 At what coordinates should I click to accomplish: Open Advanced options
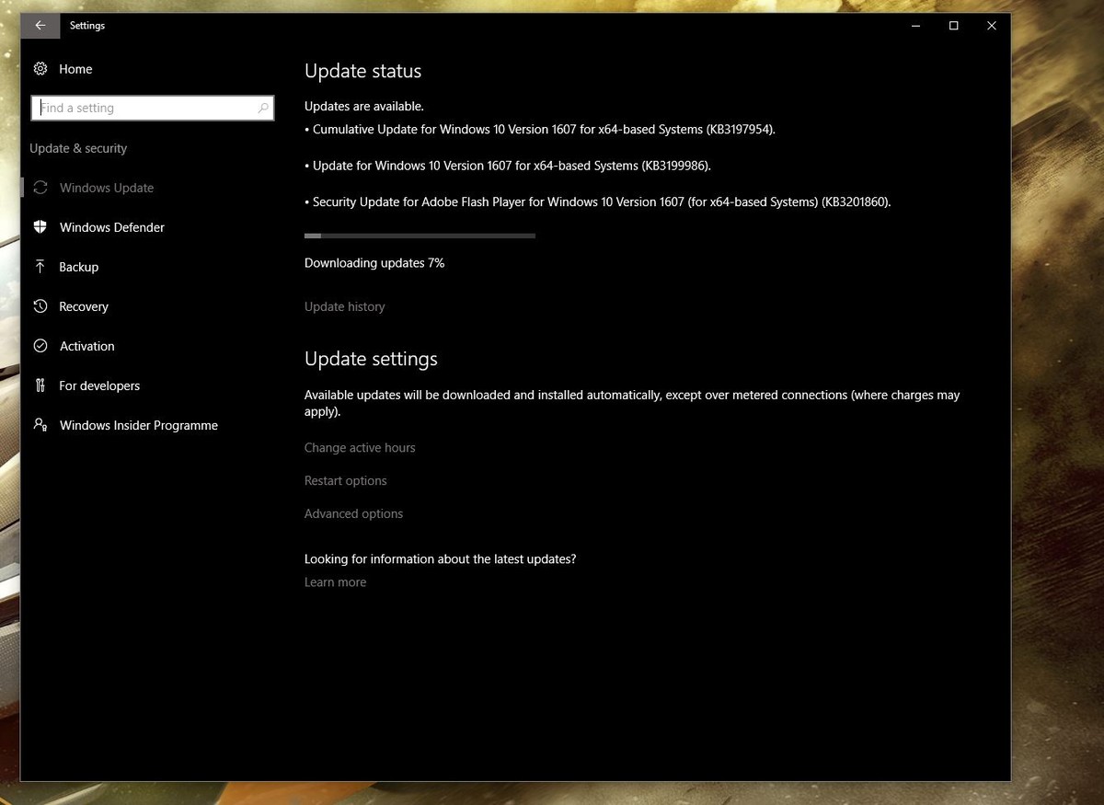click(353, 513)
